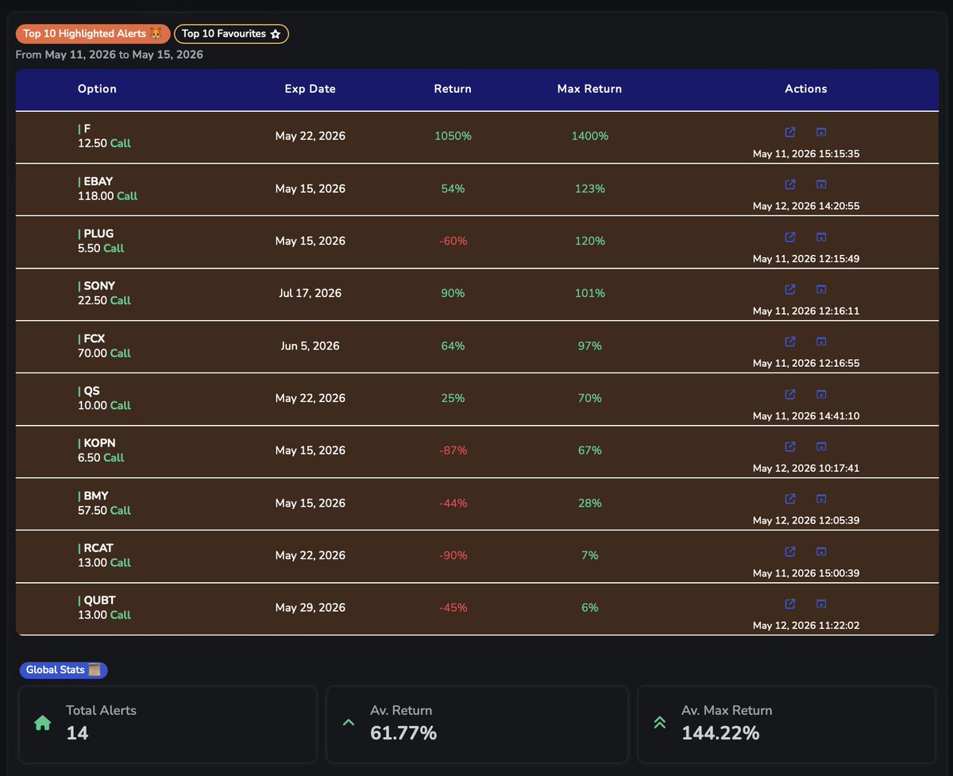The image size is (953, 776).
Task: Click the -87% return for KOPN
Action: click(x=453, y=450)
